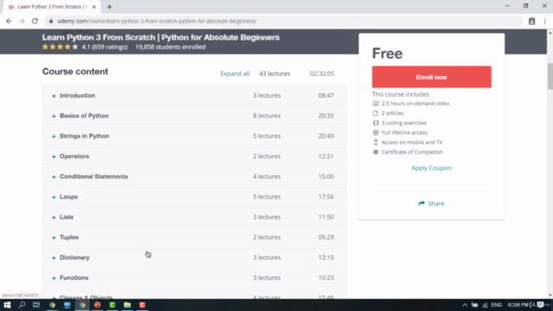Image resolution: width=553 pixels, height=311 pixels.
Task: Open the notification center icon
Action: tap(541, 305)
